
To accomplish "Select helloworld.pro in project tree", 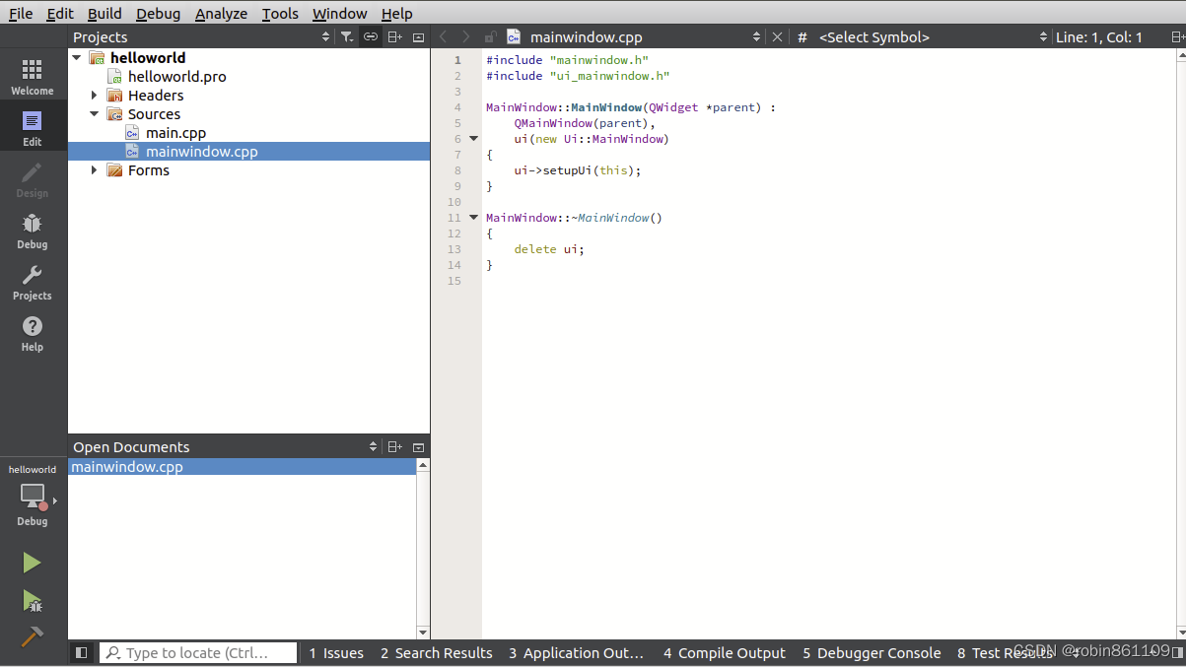I will 177,77.
